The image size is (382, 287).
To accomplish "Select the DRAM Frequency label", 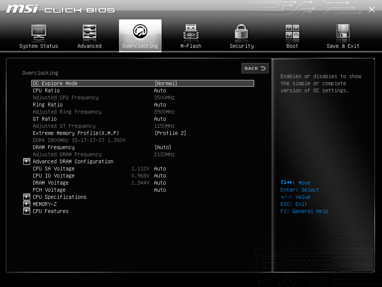I will tap(54, 147).
